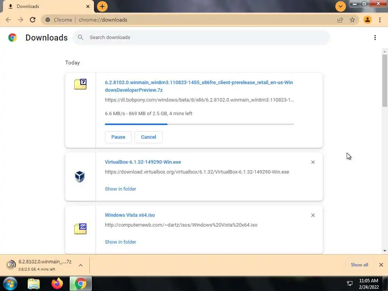Open the downloads page more actions menu
Viewport: 388px width, 291px height.
click(x=375, y=38)
